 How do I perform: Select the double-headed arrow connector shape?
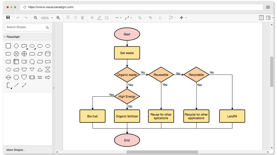(24, 85)
